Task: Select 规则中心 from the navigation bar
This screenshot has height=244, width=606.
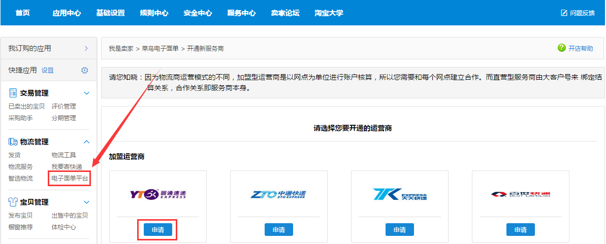Action: coord(154,13)
